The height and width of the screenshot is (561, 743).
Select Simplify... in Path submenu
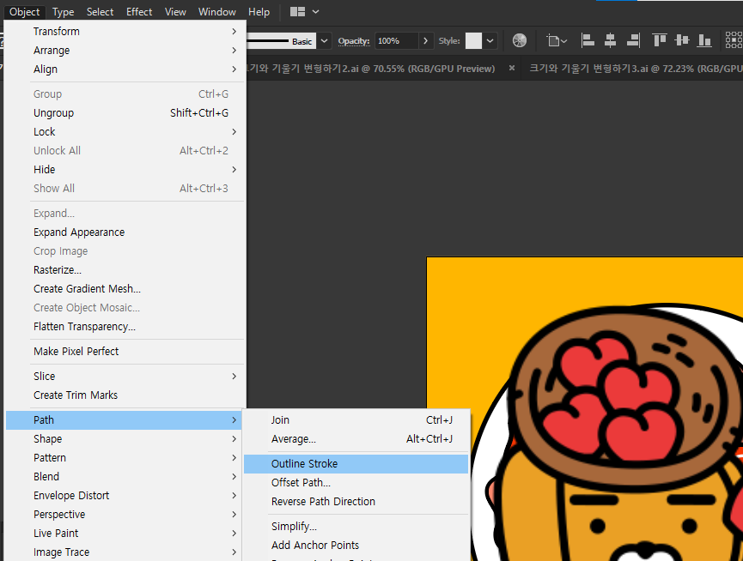[356, 527]
